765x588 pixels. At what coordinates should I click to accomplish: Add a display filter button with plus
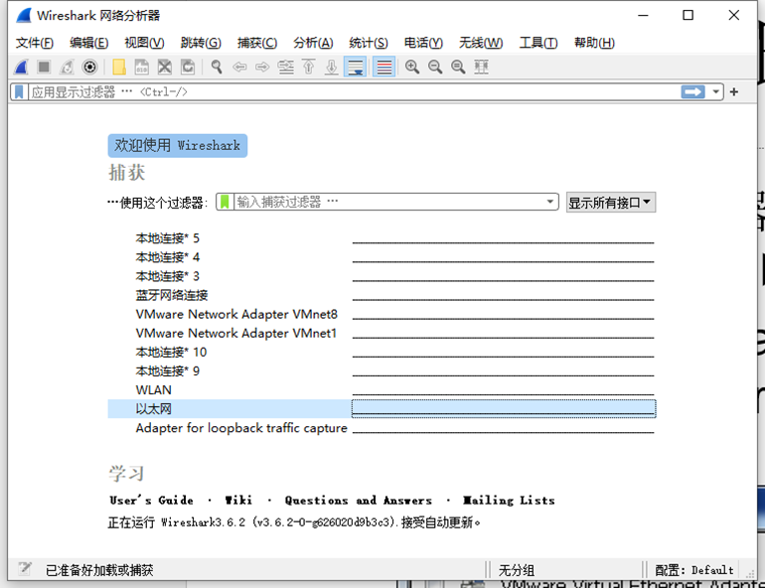(x=734, y=91)
